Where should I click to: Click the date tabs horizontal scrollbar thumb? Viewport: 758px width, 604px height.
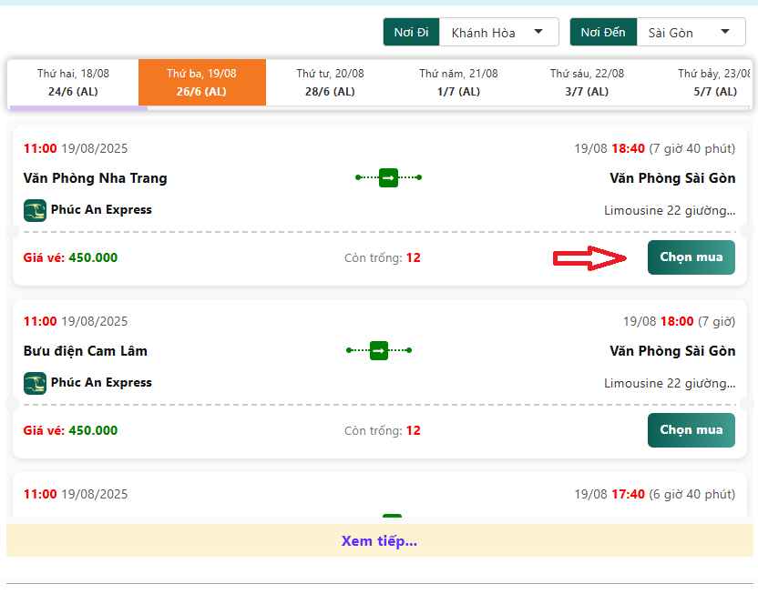click(78, 108)
